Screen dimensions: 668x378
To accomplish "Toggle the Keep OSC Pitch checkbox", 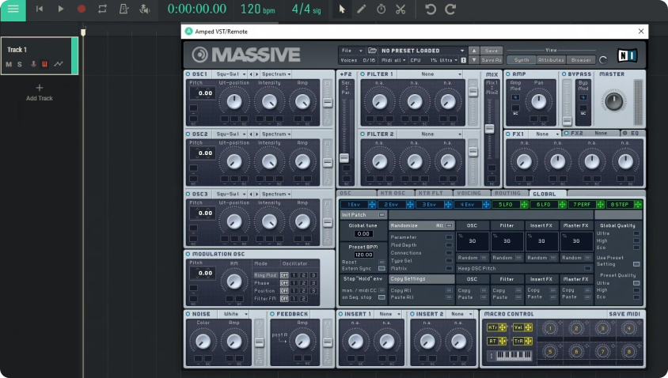I will click(586, 269).
